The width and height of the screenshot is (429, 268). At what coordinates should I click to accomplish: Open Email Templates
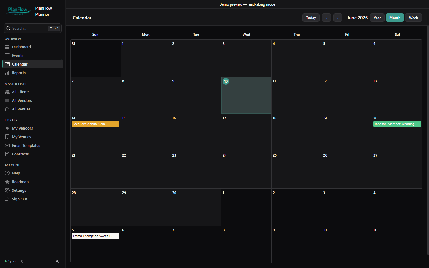click(33, 145)
